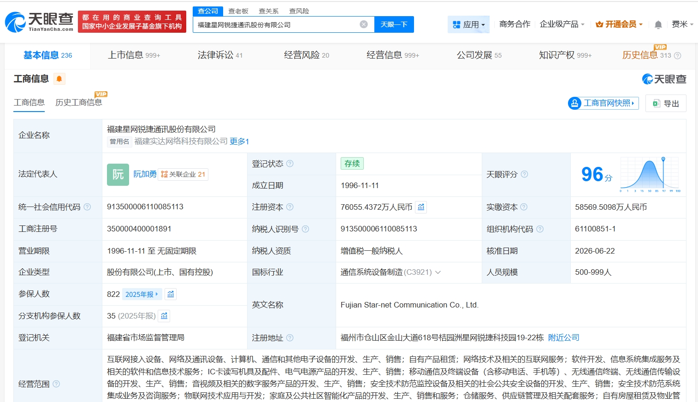
Task: Select the 公司发展 tab
Action: (479, 55)
